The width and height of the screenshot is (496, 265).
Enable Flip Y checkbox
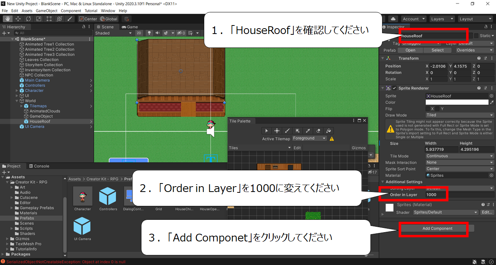pyautogui.click(x=437, y=109)
